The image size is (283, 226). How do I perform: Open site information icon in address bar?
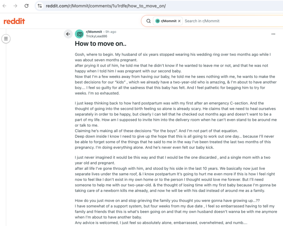pyautogui.click(x=40, y=6)
